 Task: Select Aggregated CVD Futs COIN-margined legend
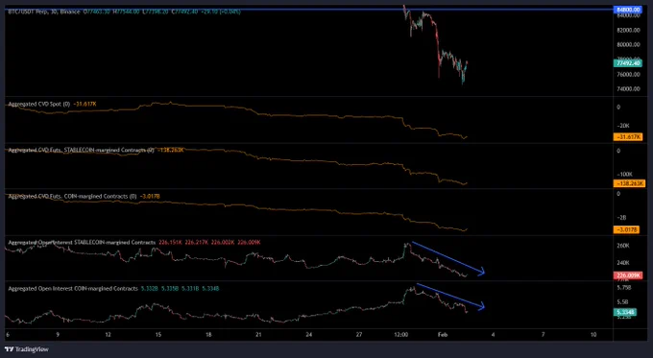(x=72, y=196)
